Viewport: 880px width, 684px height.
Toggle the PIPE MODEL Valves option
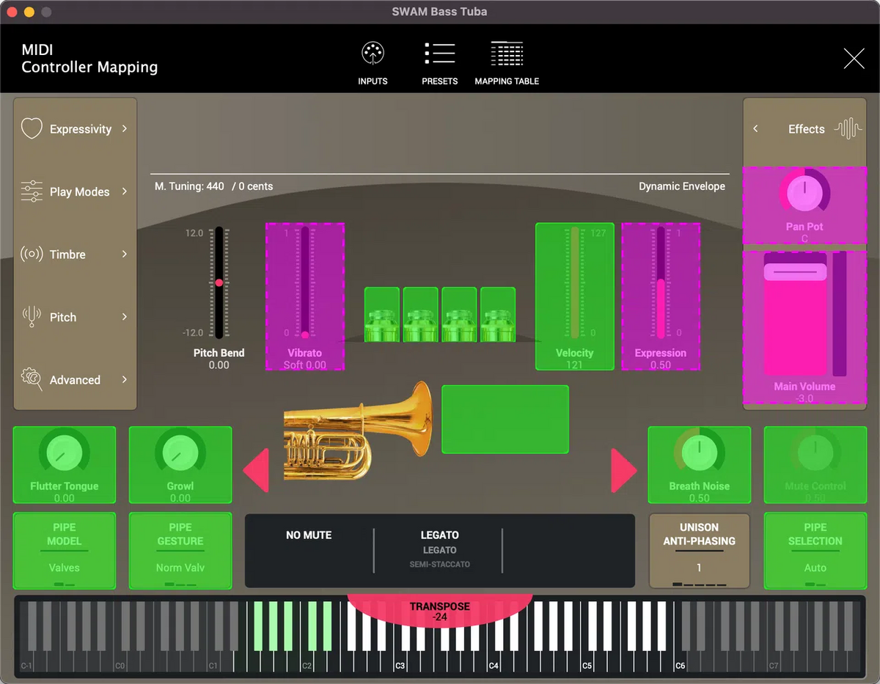[64, 551]
